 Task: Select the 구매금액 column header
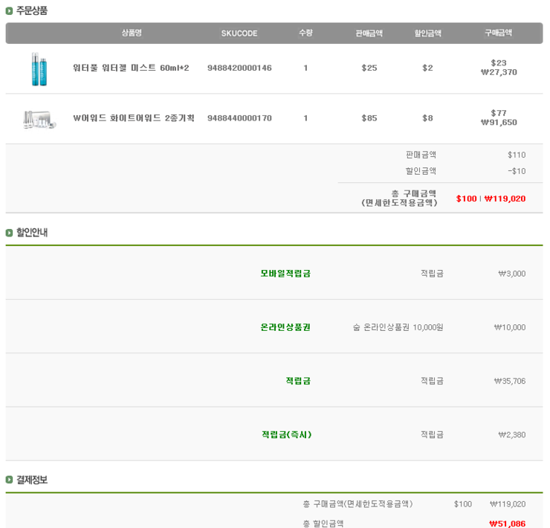click(498, 33)
